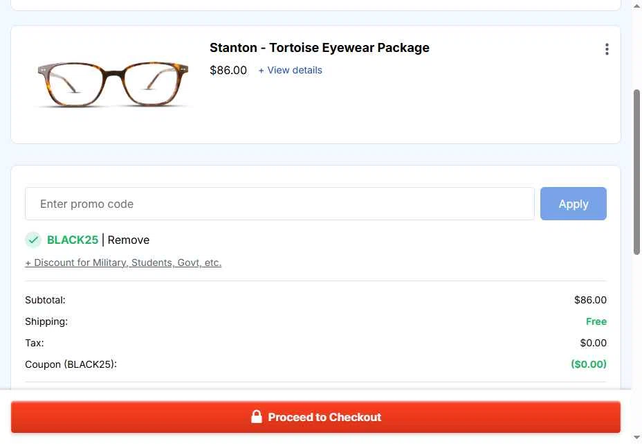Click the price beneath the Stanton title
Screen dimensions: 642x444
click(x=228, y=70)
